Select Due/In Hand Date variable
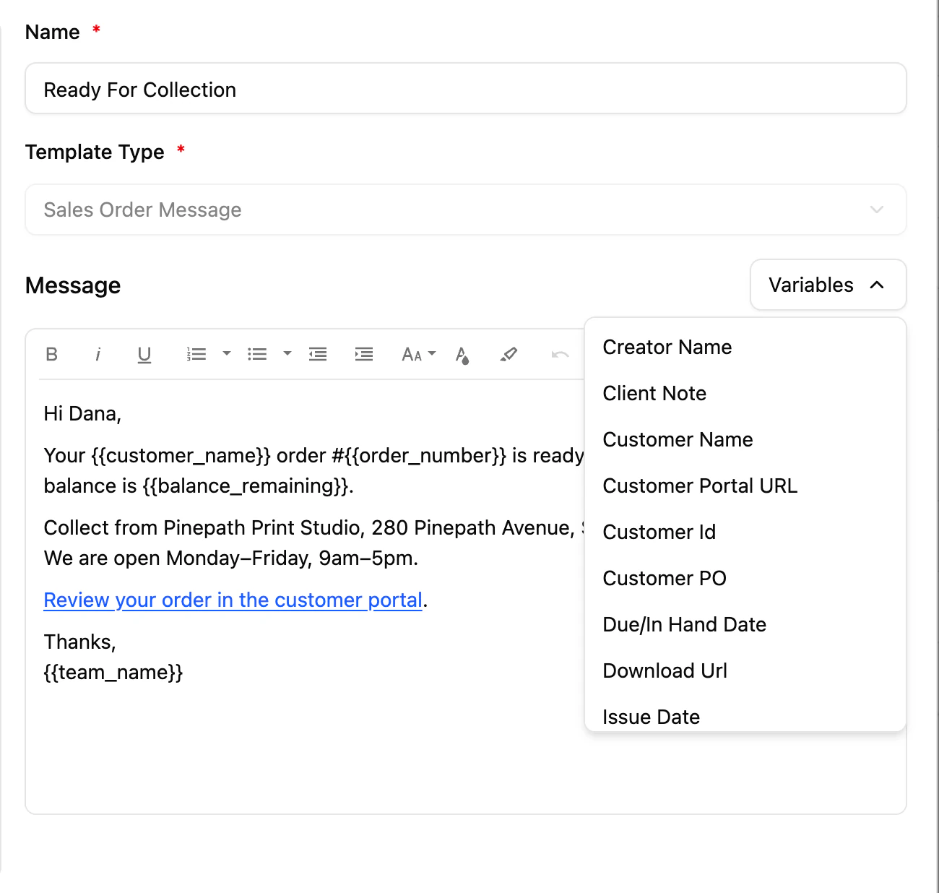939x893 pixels. pyautogui.click(x=745, y=624)
